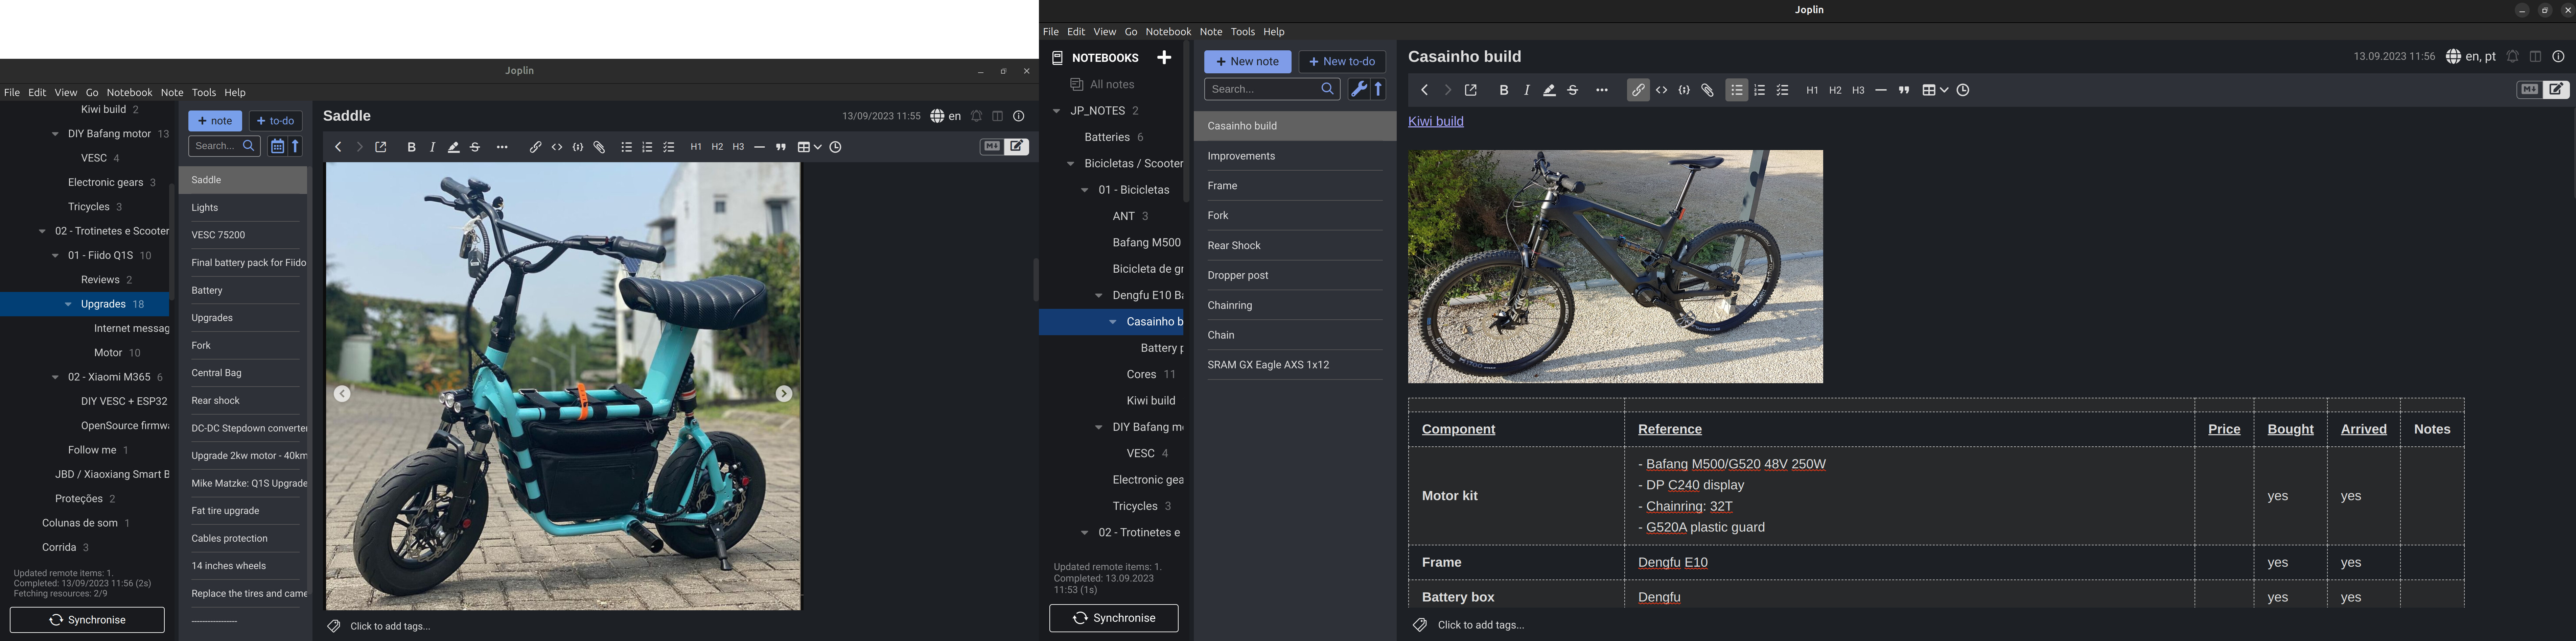Open Notebook menu in left Joplin window

coord(130,93)
